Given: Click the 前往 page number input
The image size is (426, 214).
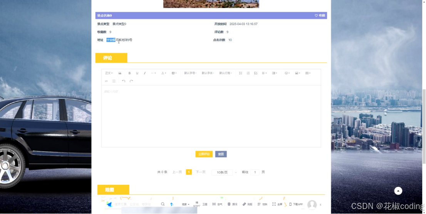Looking at the screenshot, I should 255,172.
